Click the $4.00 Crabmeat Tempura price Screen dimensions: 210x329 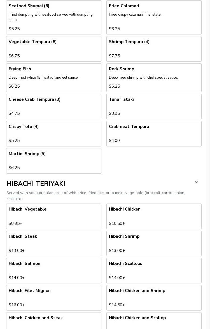pos(114,140)
